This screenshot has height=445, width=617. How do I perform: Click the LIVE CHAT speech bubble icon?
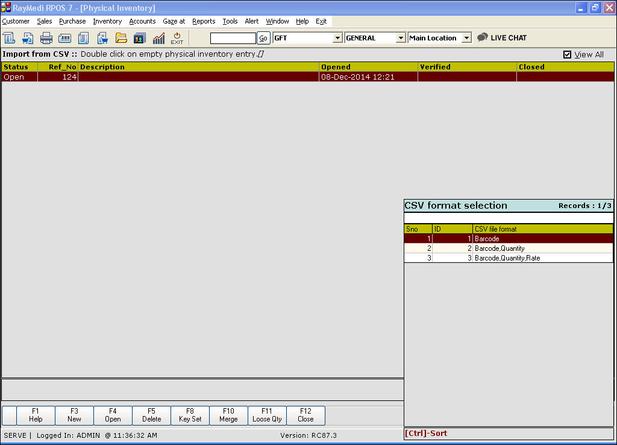[483, 37]
